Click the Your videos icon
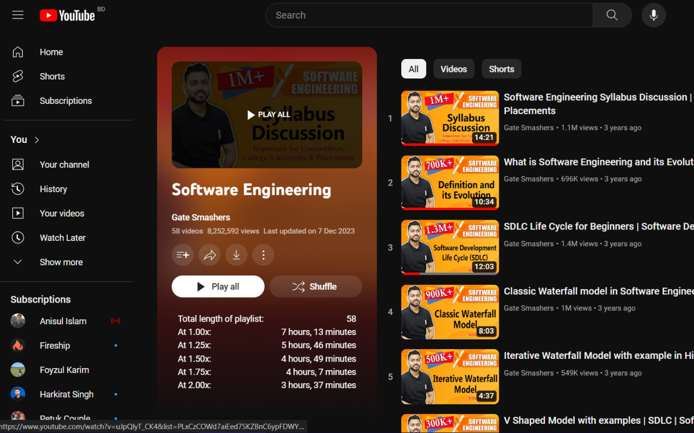This screenshot has height=433, width=694. [18, 213]
